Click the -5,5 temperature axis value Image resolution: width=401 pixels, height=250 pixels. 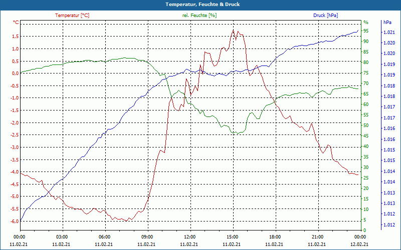point(15,208)
